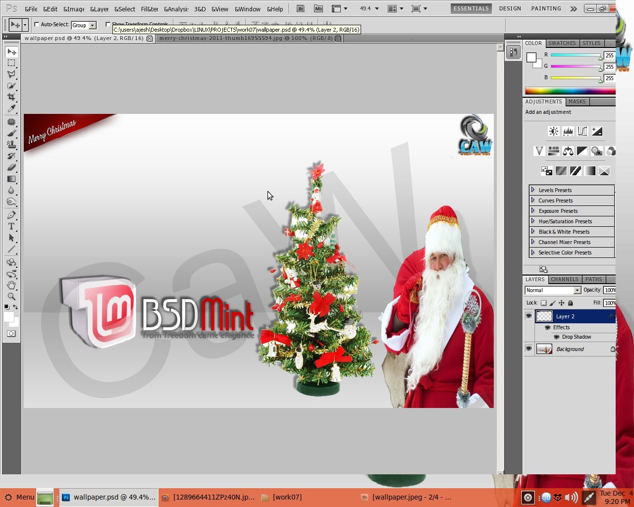Toggle lock transparent pixels for the layer
Viewport: 634px width, 507px height.
coord(544,303)
